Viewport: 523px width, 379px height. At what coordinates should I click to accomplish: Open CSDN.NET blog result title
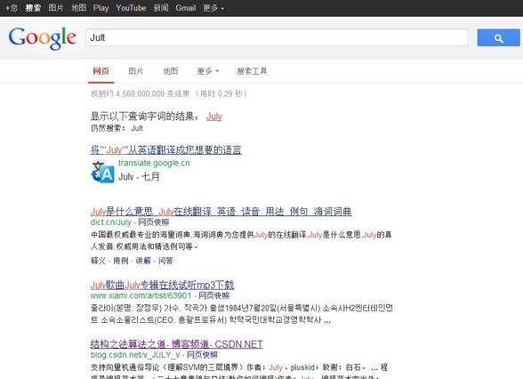click(x=176, y=344)
